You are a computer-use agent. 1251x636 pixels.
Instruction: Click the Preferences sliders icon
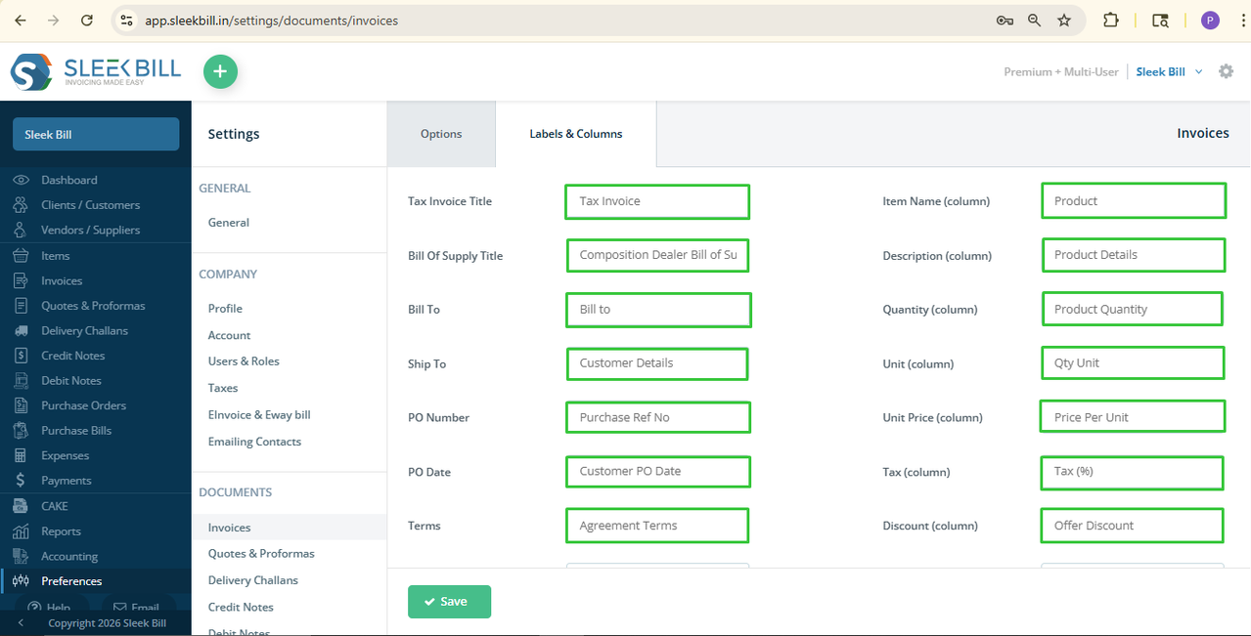tap(21, 581)
